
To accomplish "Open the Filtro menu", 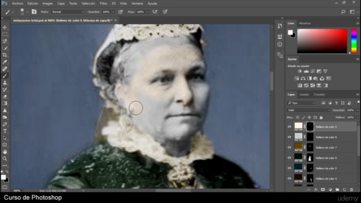I will [103, 3].
